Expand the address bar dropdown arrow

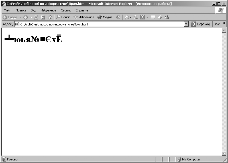pyautogui.click(x=186, y=24)
